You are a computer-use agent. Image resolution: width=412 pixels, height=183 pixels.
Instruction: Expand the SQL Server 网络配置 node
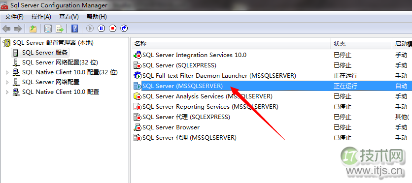tap(7, 82)
